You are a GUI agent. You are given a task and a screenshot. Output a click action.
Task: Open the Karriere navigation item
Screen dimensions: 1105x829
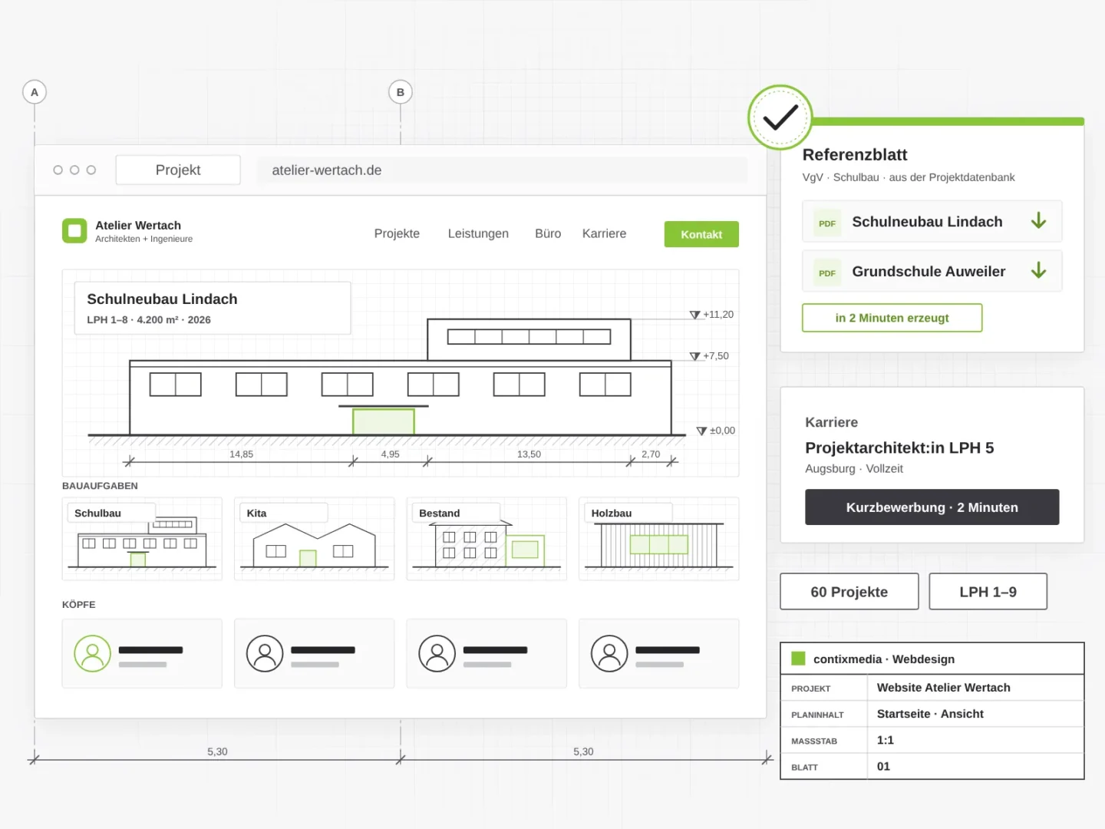[604, 233]
